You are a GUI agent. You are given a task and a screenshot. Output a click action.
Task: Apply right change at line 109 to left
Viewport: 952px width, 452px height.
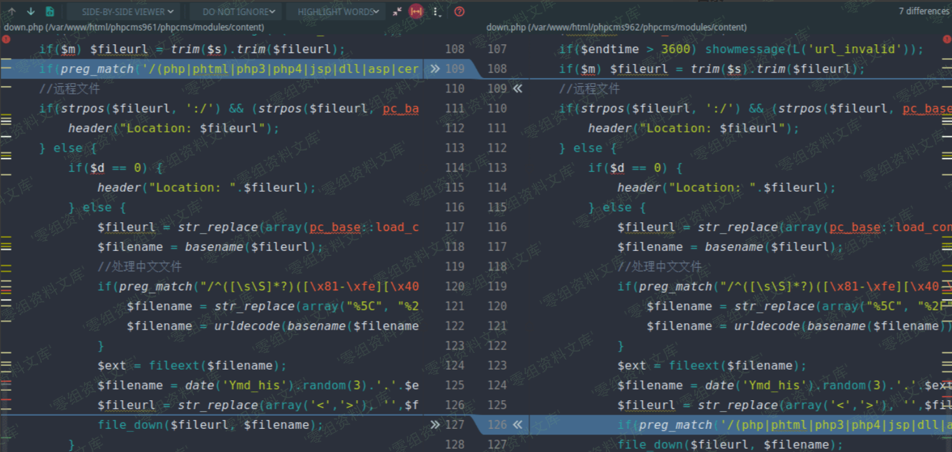coord(517,89)
